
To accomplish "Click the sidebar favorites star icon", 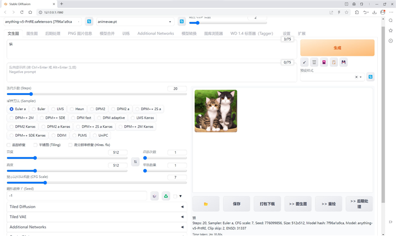I will point(391,31).
